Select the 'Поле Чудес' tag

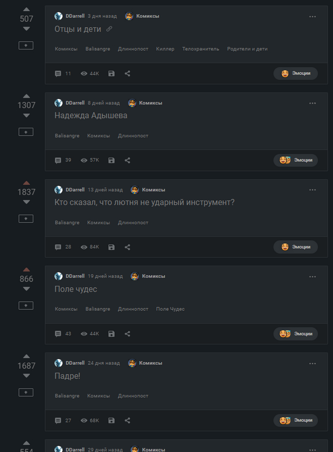(x=170, y=309)
